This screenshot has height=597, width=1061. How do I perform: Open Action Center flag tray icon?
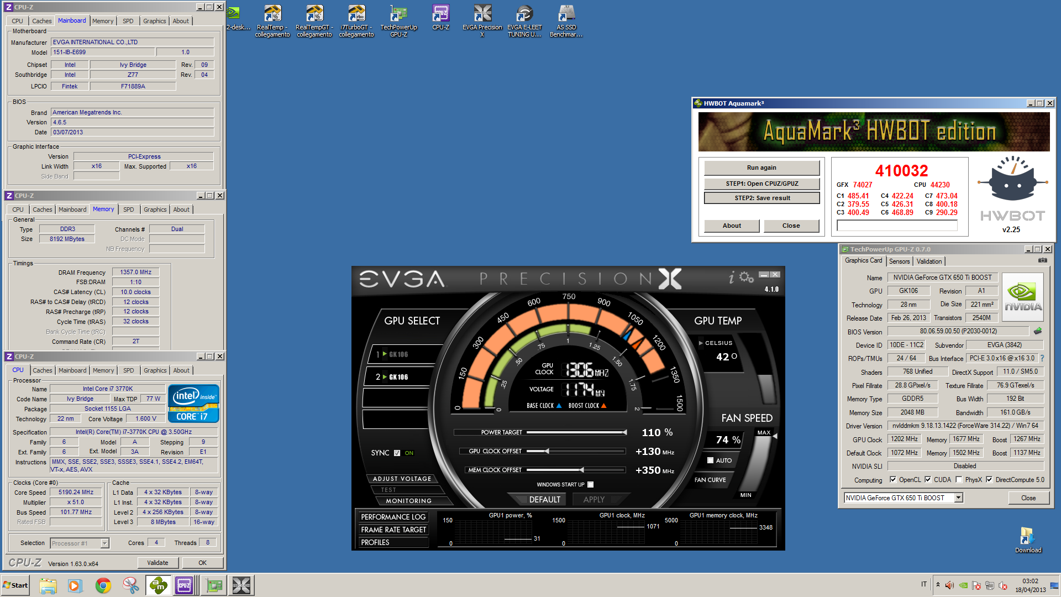click(976, 585)
